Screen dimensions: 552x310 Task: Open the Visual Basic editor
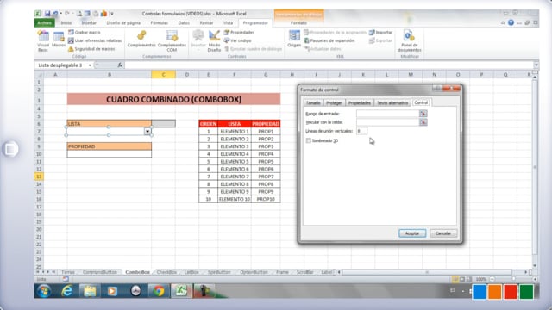(43, 40)
